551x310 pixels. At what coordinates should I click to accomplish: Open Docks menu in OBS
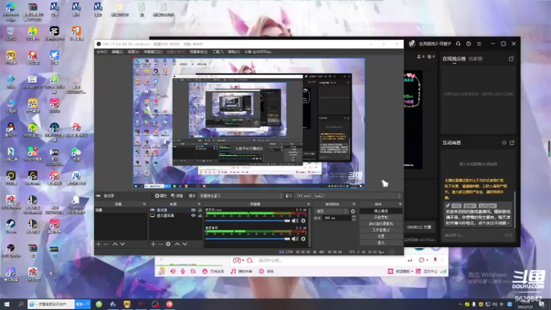(x=153, y=52)
